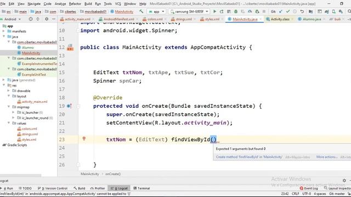The height and width of the screenshot is (197, 351).
Task: Open the AVD Manager icon
Action: (x=334, y=11)
